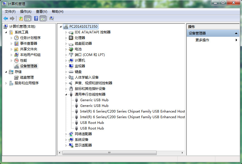Click the 鼠标和其他指针设备 mouse icon
Image resolution: width=242 pixels, height=164 pixels.
point(71,89)
